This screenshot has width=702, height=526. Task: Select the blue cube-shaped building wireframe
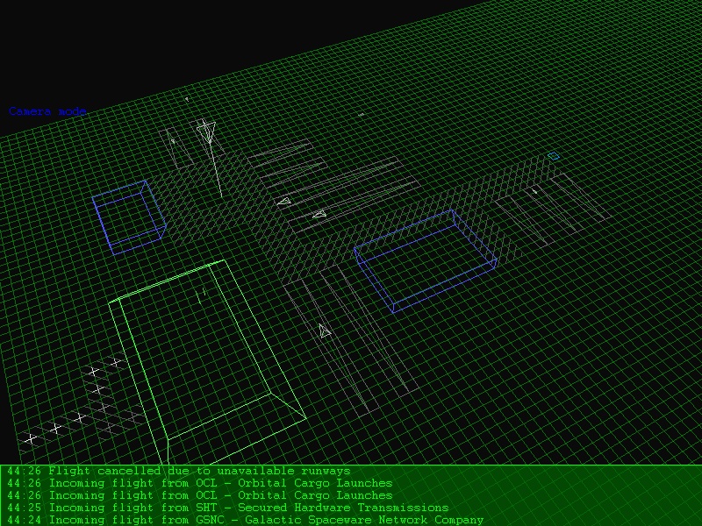[129, 217]
